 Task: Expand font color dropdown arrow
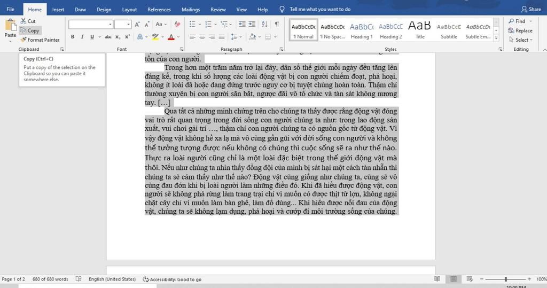(x=178, y=37)
